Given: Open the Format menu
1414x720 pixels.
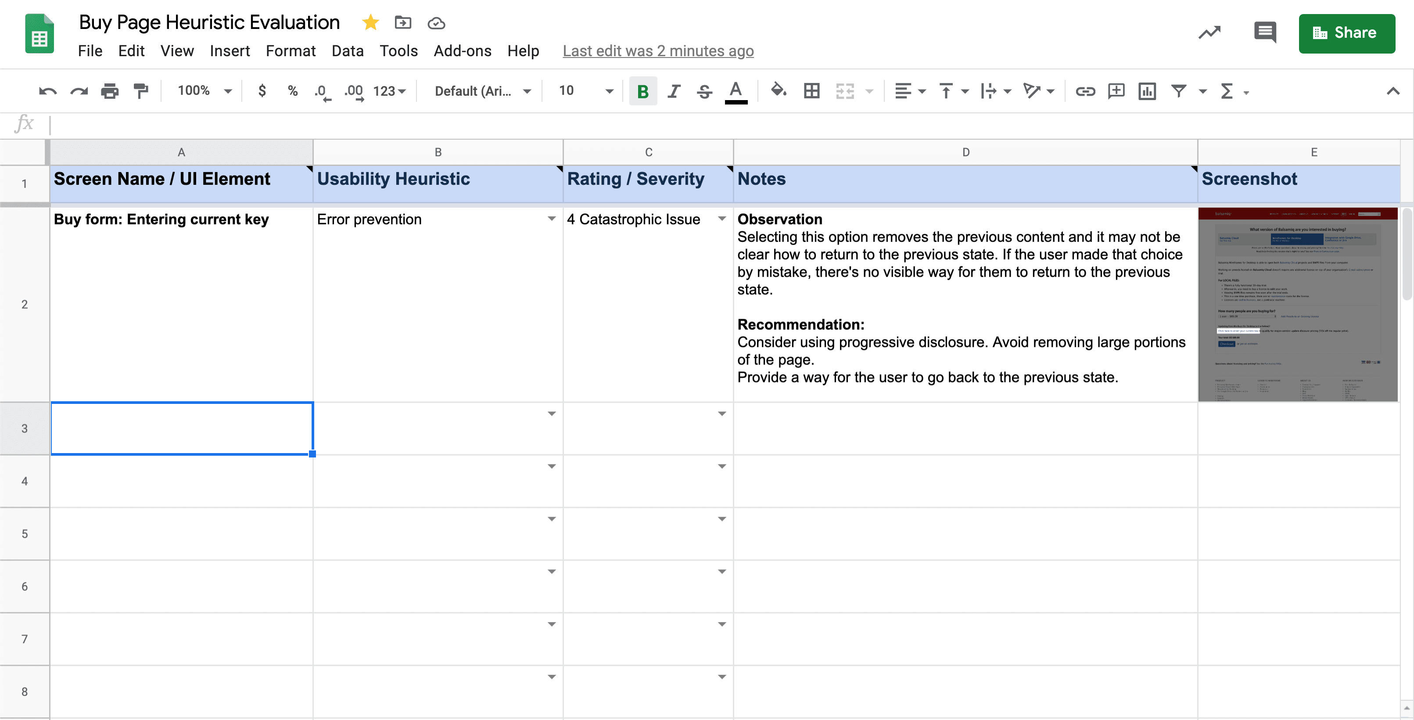Looking at the screenshot, I should (x=291, y=51).
